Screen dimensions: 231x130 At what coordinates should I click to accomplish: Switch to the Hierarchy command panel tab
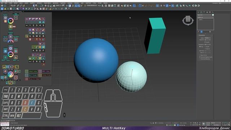tap(204, 12)
